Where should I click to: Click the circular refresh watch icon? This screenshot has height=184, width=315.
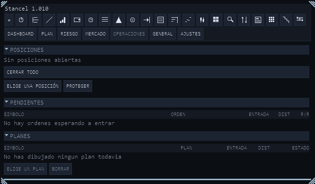click(x=133, y=20)
